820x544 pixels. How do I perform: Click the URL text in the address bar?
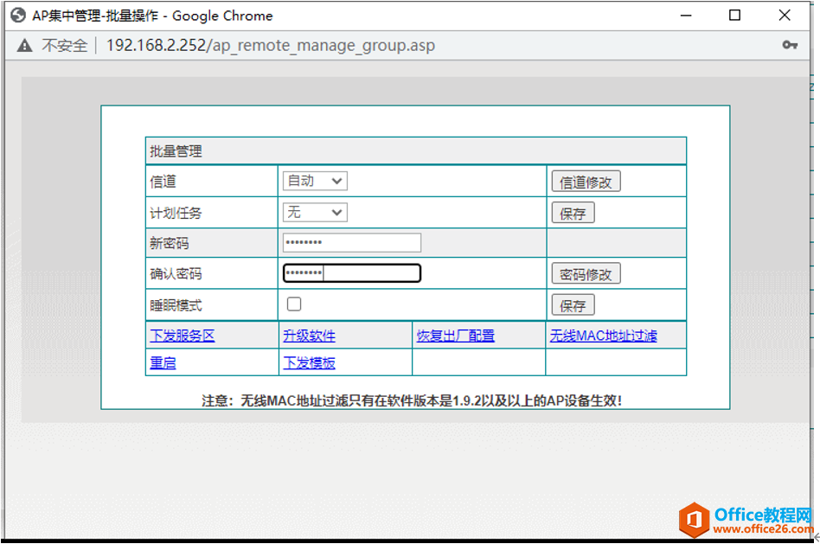click(271, 46)
